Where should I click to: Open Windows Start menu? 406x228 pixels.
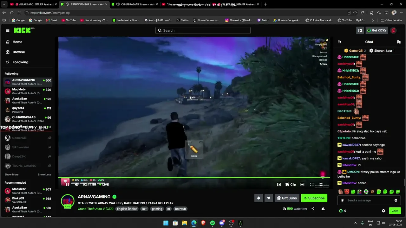tap(166, 223)
